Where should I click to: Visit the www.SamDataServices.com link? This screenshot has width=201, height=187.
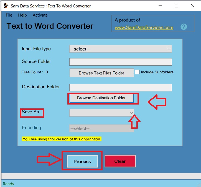click(x=144, y=28)
